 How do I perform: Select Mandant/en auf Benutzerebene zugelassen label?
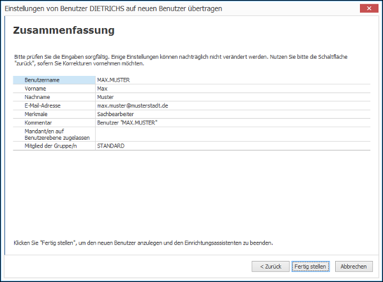click(57, 134)
